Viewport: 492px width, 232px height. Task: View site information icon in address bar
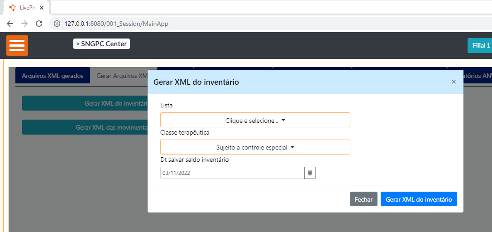(57, 24)
